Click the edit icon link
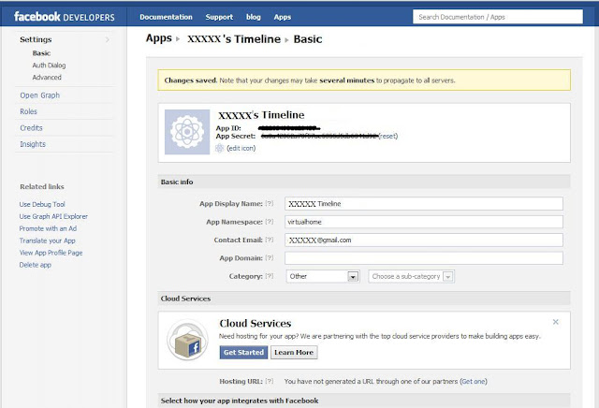 coord(241,148)
